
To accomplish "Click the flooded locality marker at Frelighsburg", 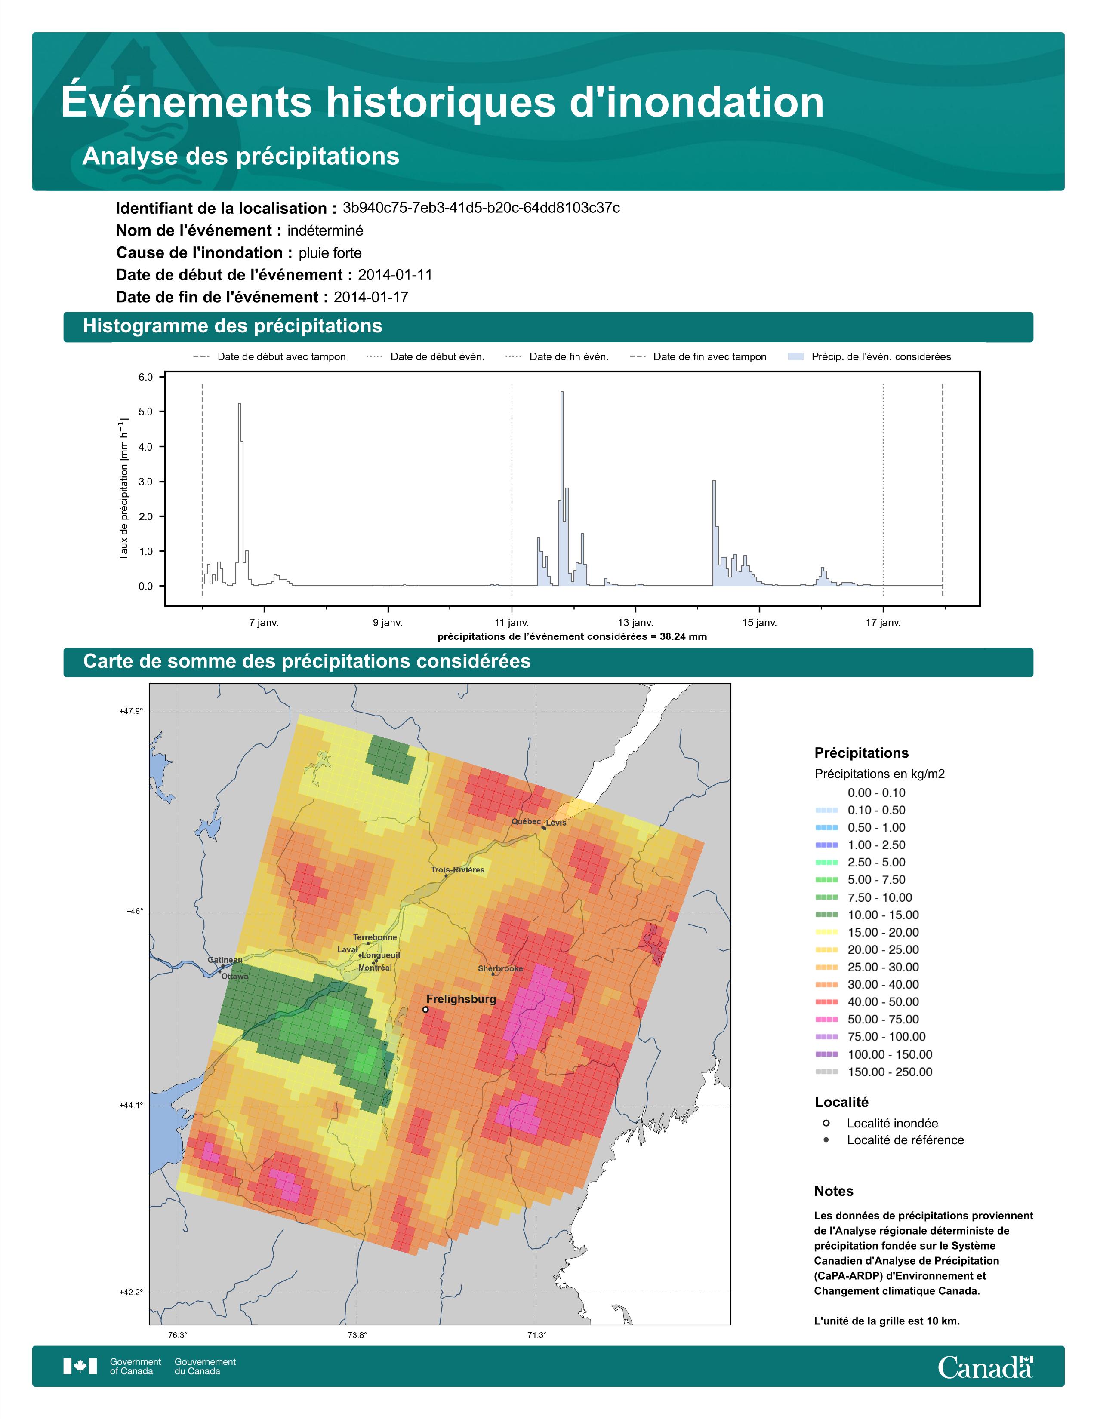I will [425, 1009].
